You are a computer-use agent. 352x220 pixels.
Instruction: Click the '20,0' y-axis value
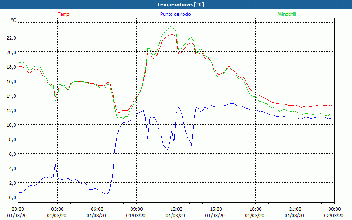pyautogui.click(x=11, y=52)
